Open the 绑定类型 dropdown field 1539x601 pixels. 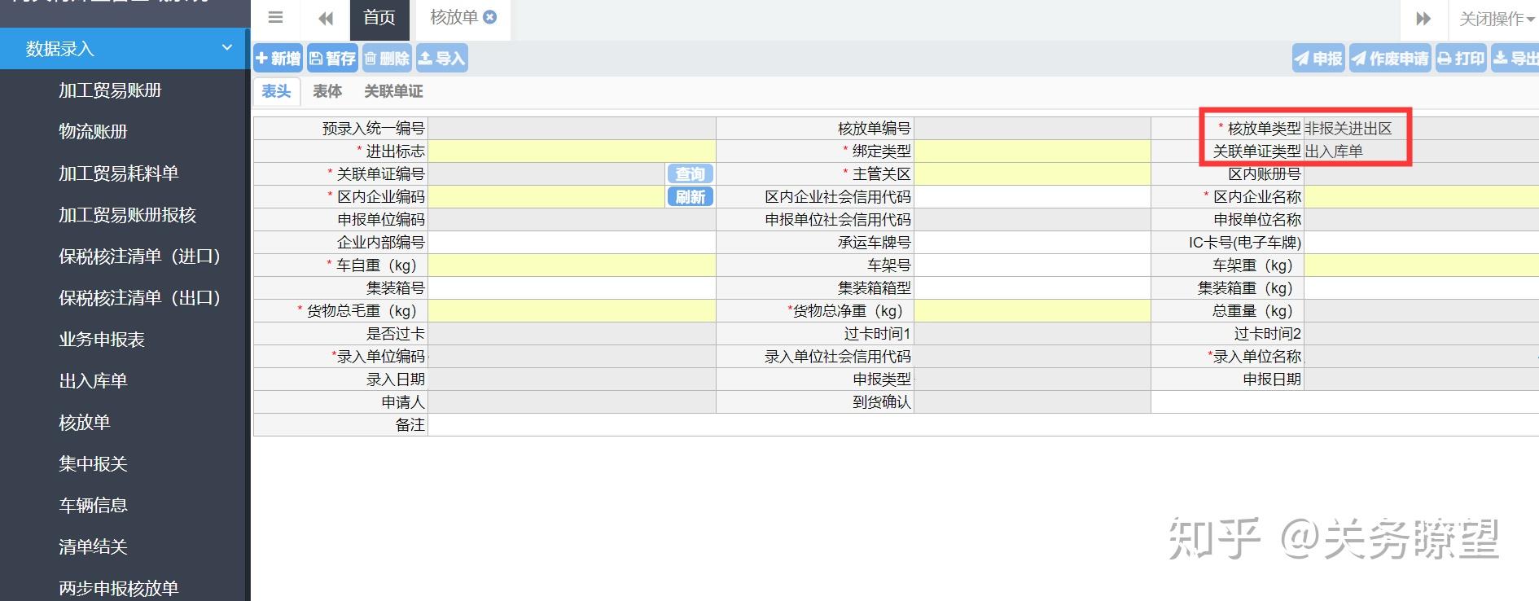pyautogui.click(x=1033, y=151)
